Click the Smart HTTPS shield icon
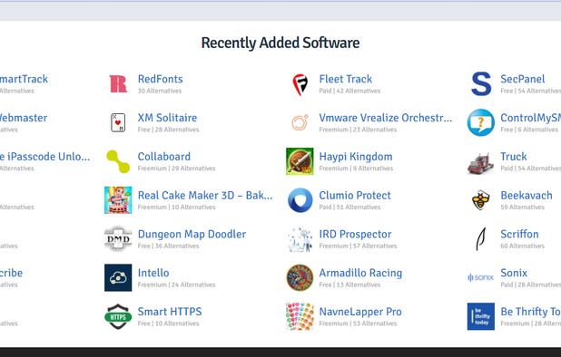Image resolution: width=561 pixels, height=357 pixels. click(118, 316)
